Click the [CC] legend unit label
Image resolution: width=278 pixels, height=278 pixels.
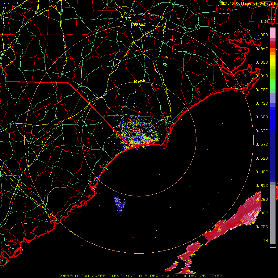(264, 21)
